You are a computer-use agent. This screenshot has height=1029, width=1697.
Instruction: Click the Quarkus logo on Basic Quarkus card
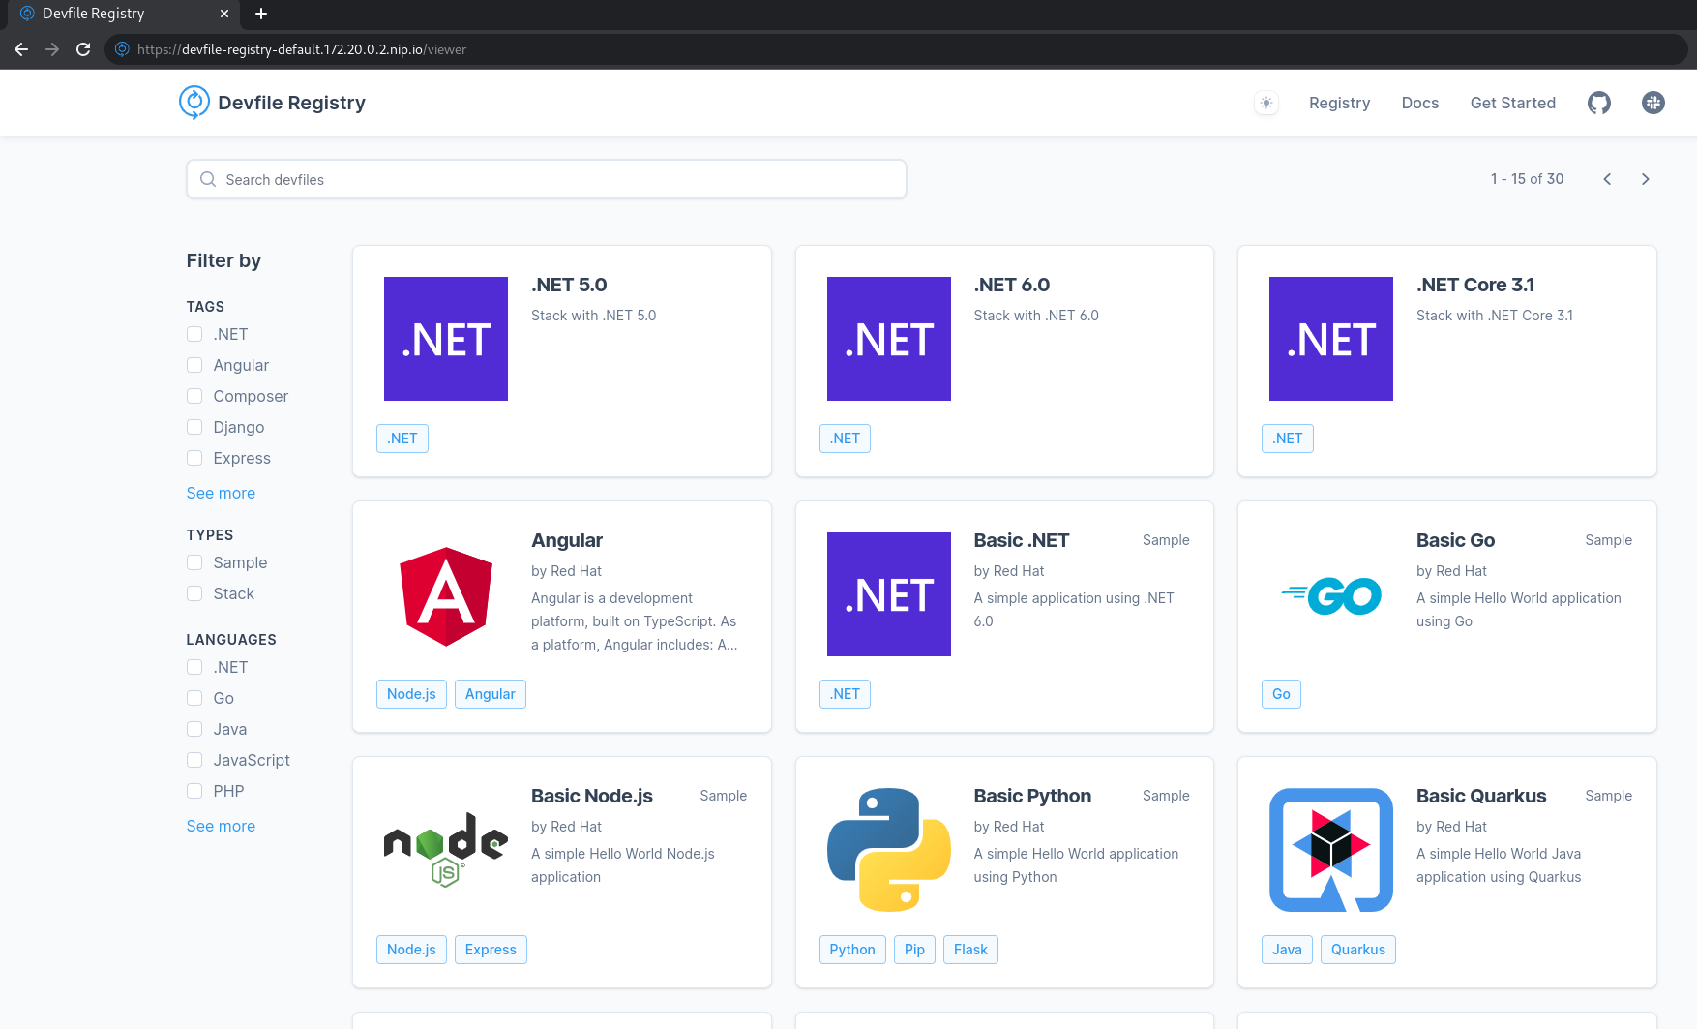1330,850
